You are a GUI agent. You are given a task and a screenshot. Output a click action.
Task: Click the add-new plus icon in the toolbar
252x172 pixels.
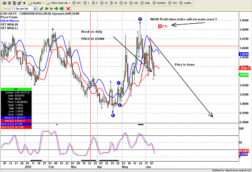(24, 3)
